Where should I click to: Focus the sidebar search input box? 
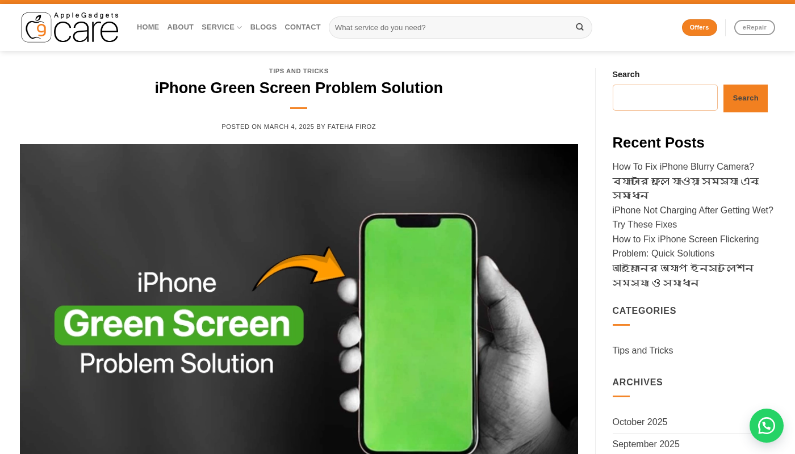[x=665, y=98]
